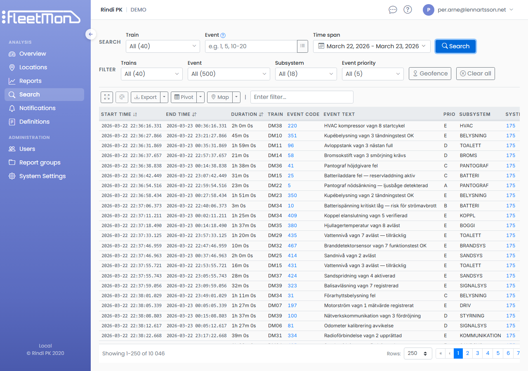Click the help question mark icon
The height and width of the screenshot is (371, 528).
pos(408,9)
